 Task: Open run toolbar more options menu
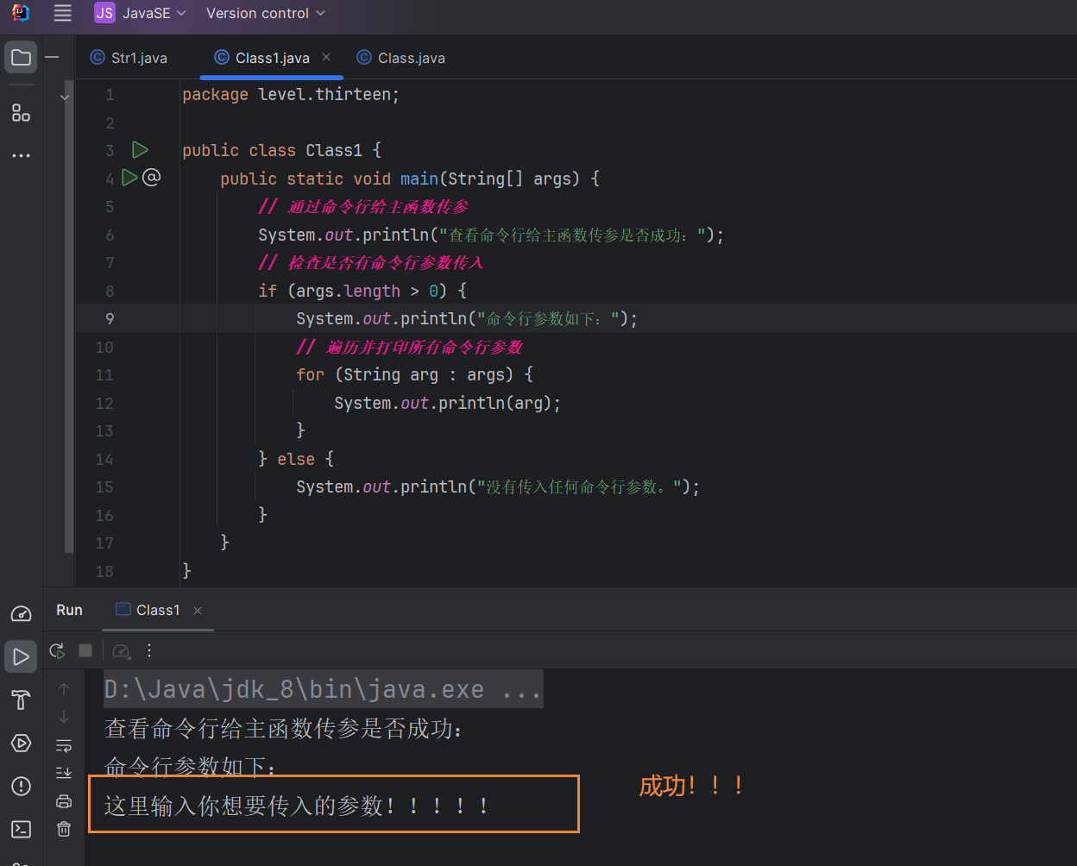[149, 650]
